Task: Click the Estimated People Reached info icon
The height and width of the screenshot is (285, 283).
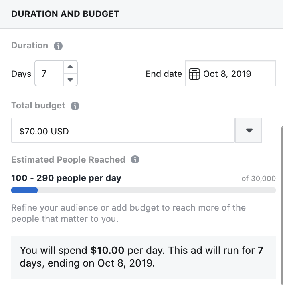Action: pos(135,159)
